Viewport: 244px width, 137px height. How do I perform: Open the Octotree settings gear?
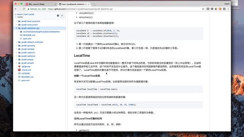(58, 16)
